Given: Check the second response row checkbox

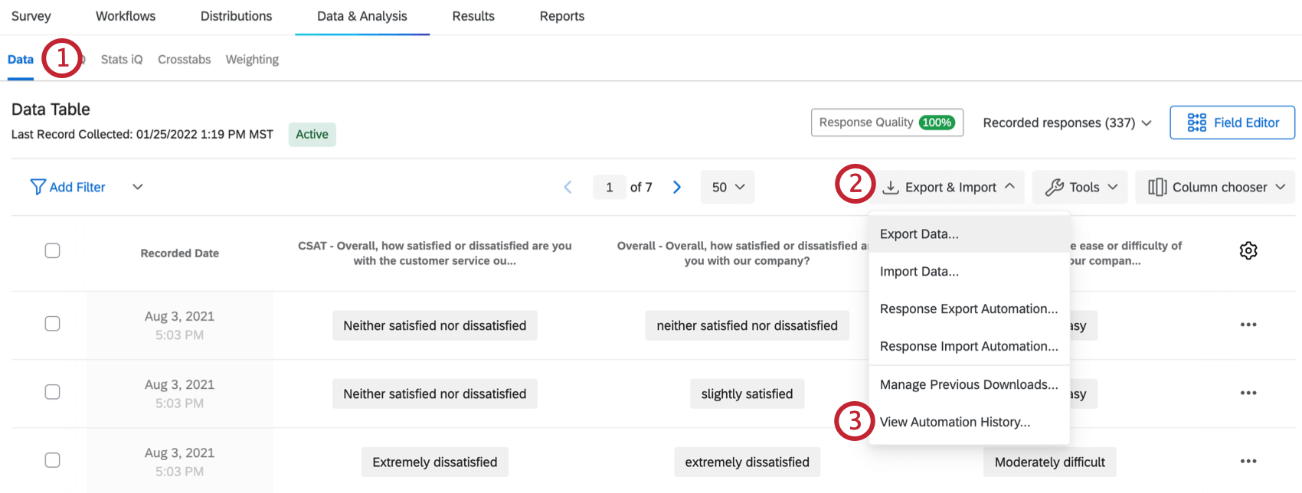Looking at the screenshot, I should click(x=52, y=392).
